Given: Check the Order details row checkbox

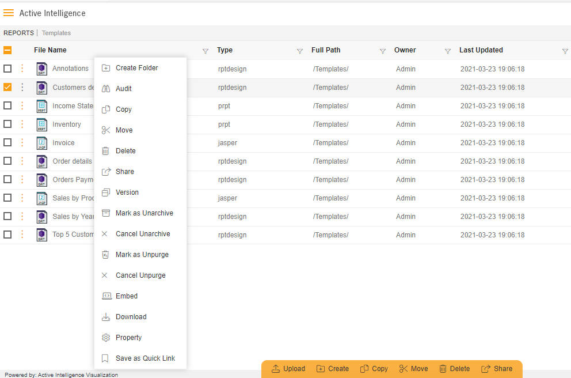Looking at the screenshot, I should click(7, 161).
